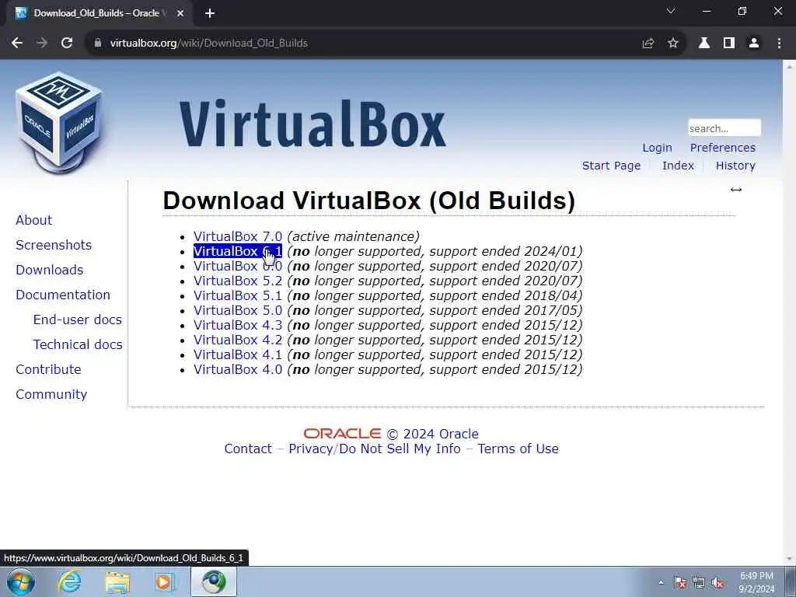The image size is (796, 597).
Task: Open the Chrome three-dot menu
Action: click(x=779, y=44)
